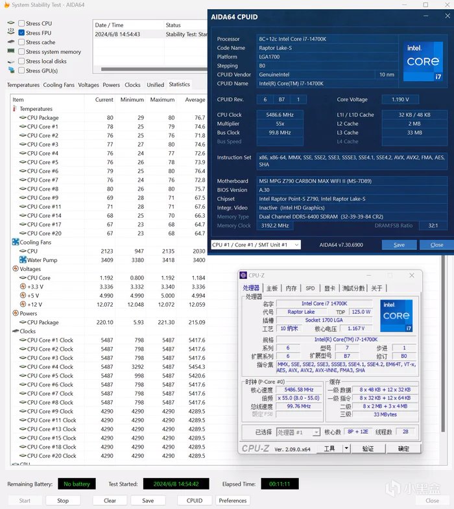This screenshot has height=509, width=454.
Task: Enable Stress local disks checkbox
Action: click(21, 61)
